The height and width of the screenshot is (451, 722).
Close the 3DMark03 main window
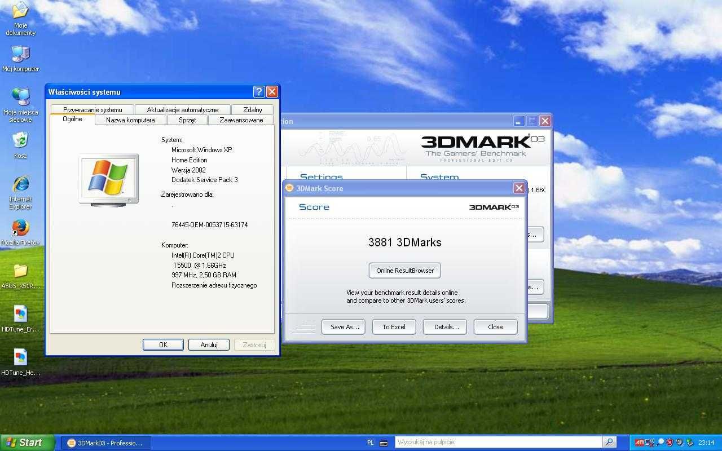(x=545, y=121)
